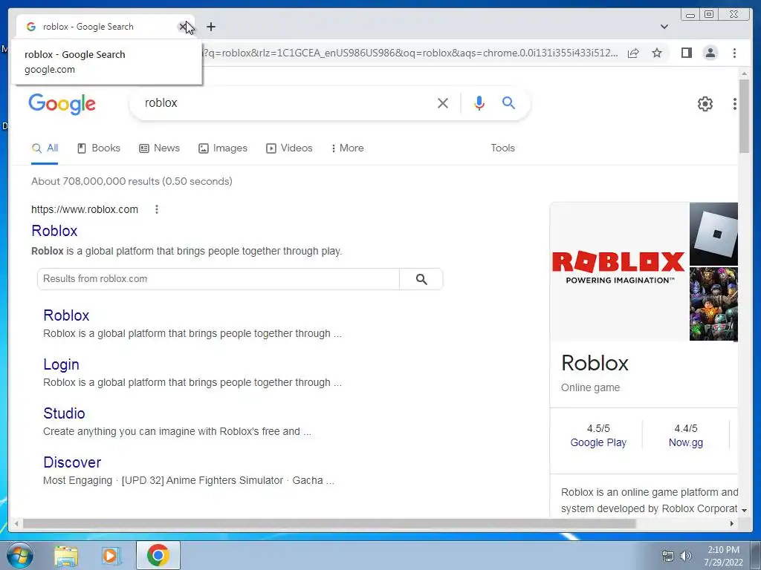This screenshot has width=761, height=570.
Task: Open Google quick settings gear icon
Action: [x=705, y=104]
